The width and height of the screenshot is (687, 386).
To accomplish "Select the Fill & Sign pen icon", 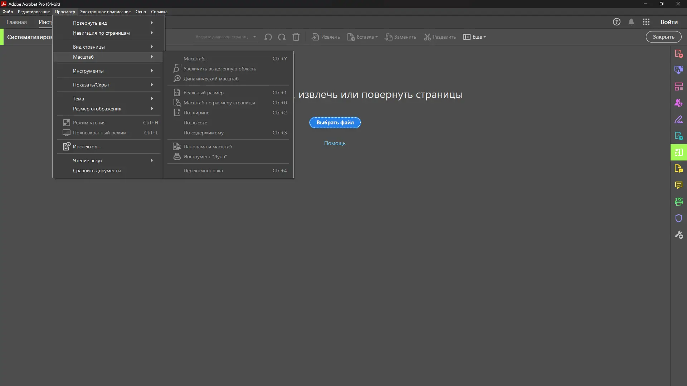I will 678,120.
